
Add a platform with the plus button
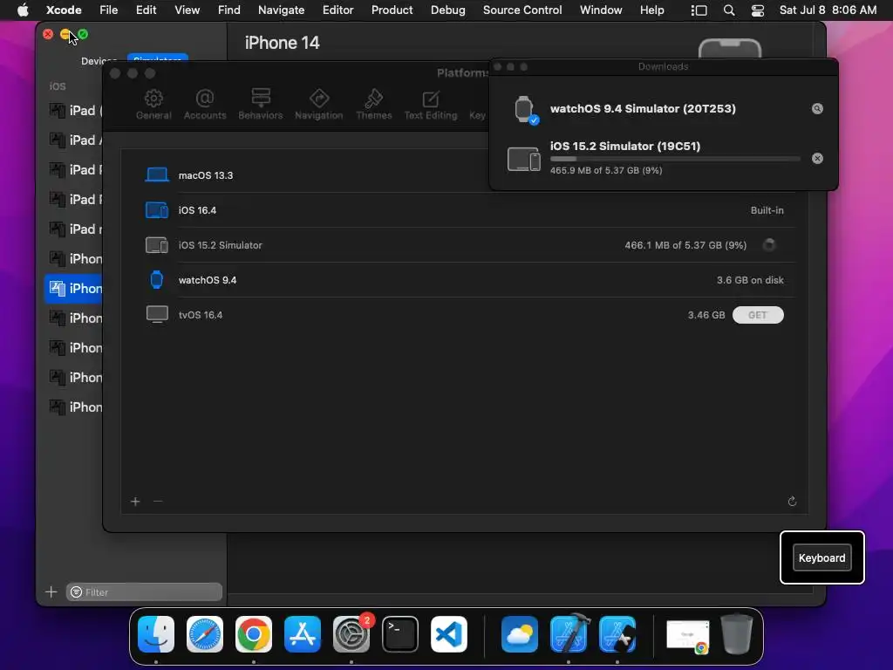tap(135, 502)
